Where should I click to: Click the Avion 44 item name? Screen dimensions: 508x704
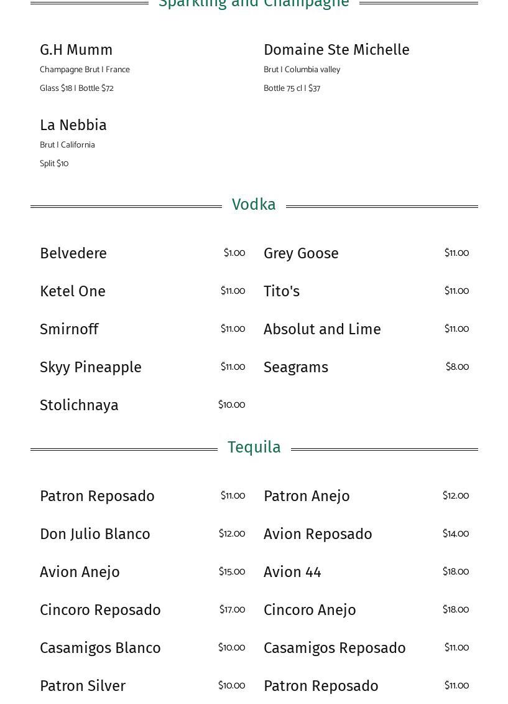[292, 572]
